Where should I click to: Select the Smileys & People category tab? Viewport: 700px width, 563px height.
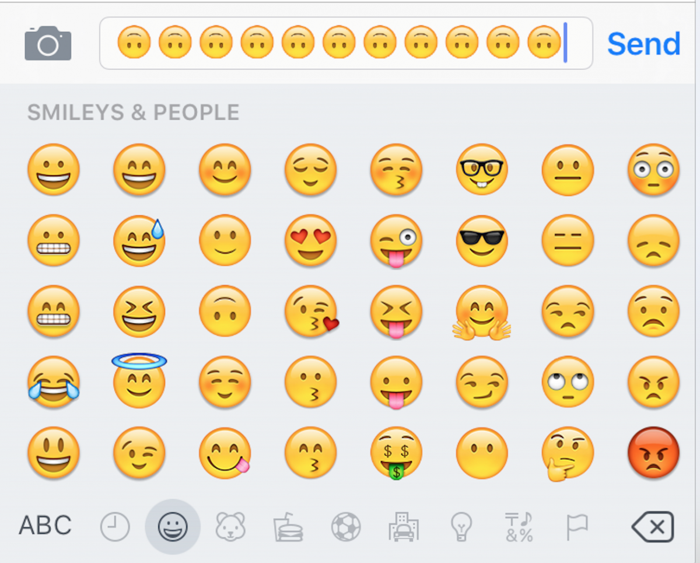coord(173,527)
